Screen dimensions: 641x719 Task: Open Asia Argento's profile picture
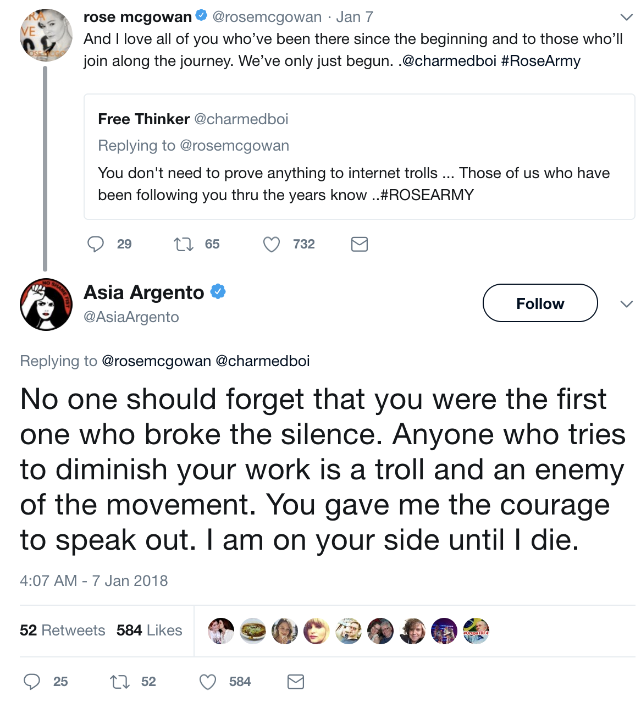tap(46, 304)
